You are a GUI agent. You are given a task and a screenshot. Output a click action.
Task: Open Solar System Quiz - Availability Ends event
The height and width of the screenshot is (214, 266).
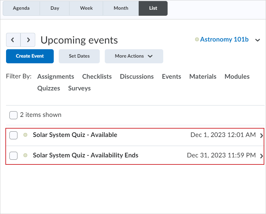pyautogui.click(x=85, y=155)
